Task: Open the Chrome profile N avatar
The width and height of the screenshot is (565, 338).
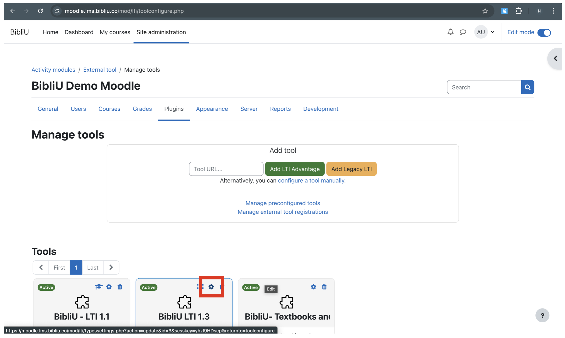Action: tap(539, 11)
